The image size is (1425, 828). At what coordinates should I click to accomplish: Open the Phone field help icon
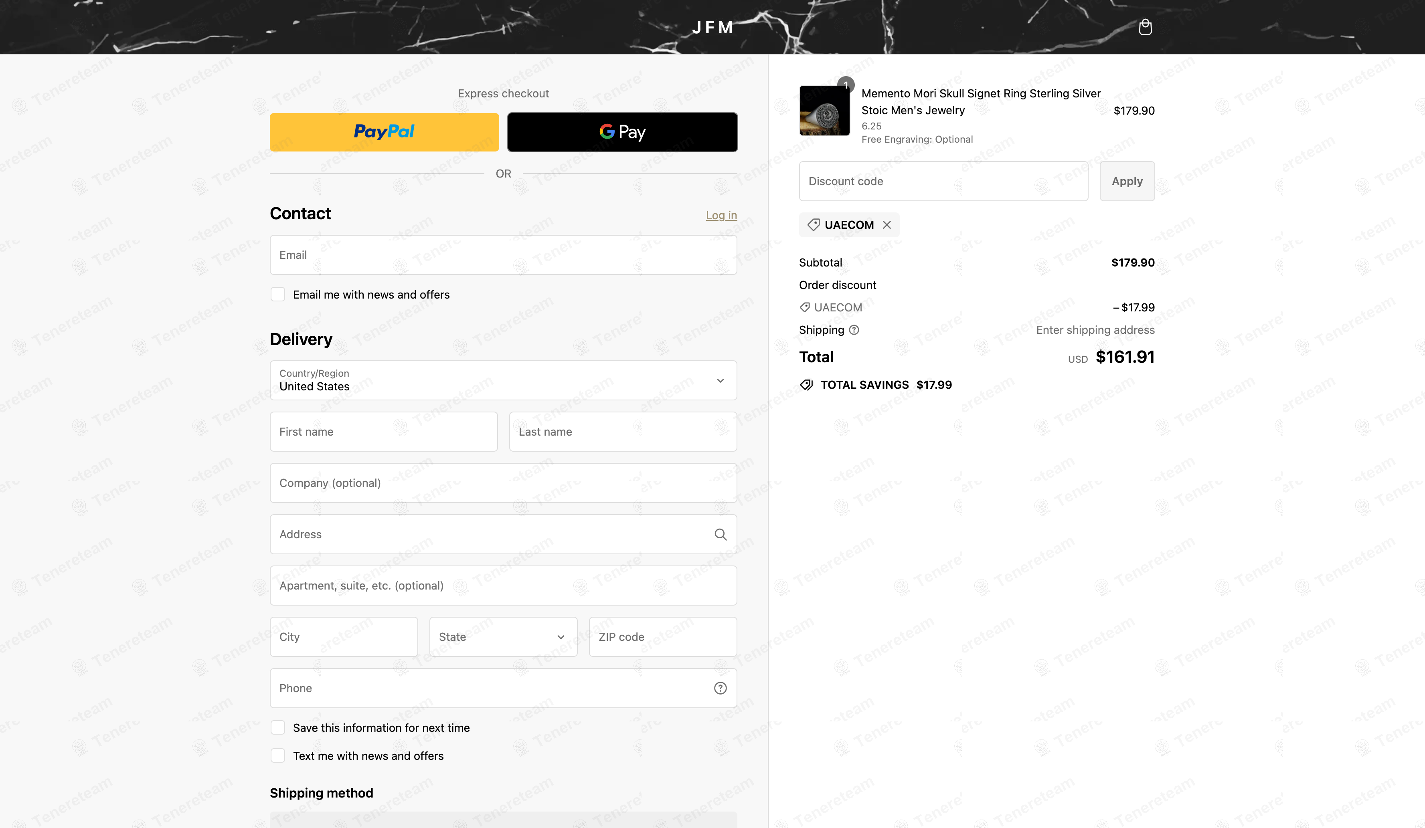coord(720,688)
